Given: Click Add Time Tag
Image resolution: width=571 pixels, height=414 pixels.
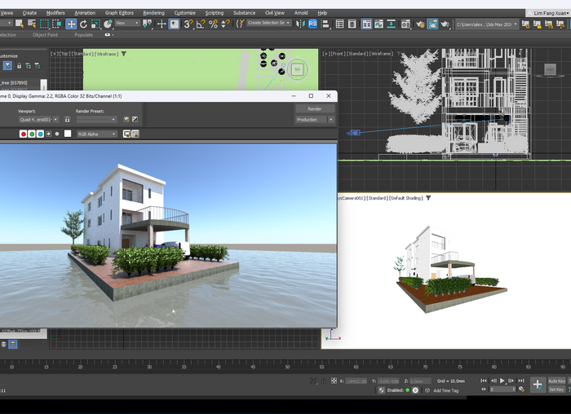Looking at the screenshot, I should pyautogui.click(x=445, y=390).
